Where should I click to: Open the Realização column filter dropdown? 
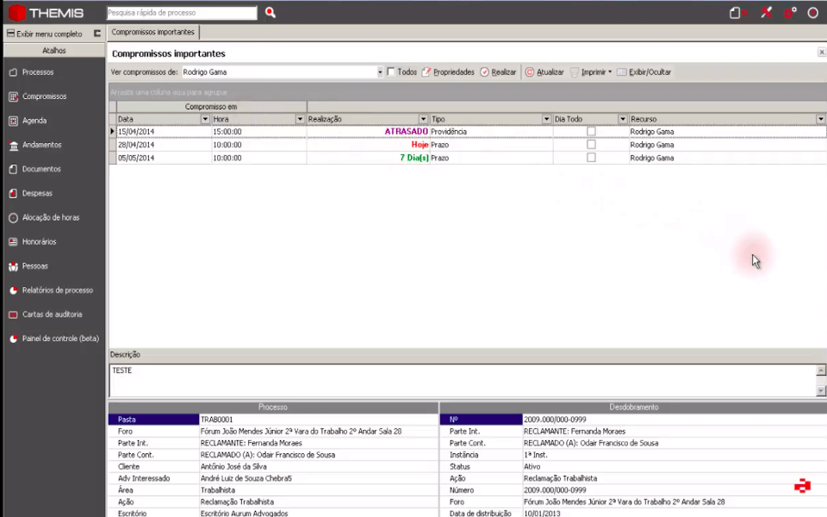click(423, 119)
